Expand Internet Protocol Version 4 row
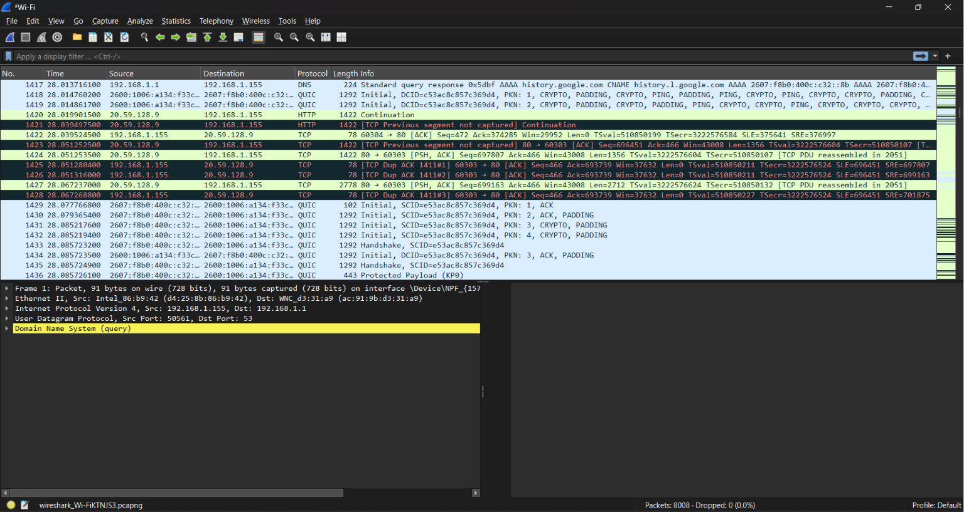Screen dimensions: 964x512 (x=7, y=308)
